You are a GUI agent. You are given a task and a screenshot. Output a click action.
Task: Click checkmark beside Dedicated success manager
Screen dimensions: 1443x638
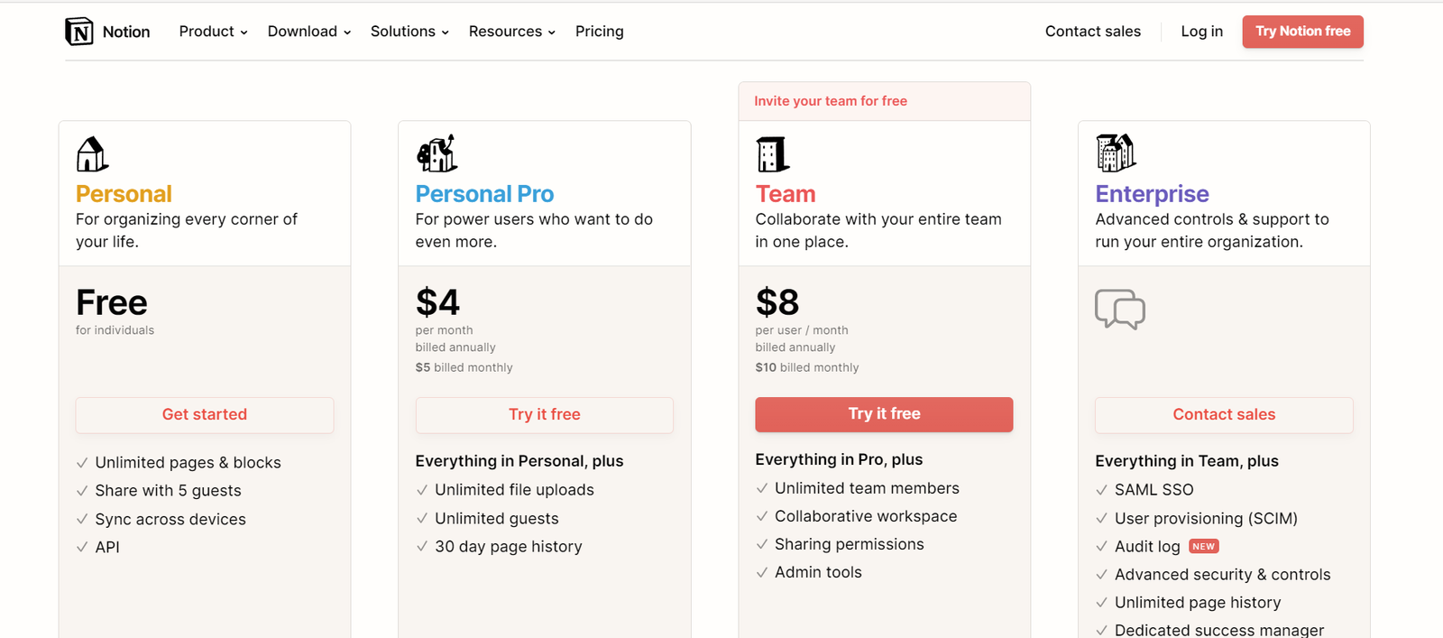pyautogui.click(x=1101, y=631)
